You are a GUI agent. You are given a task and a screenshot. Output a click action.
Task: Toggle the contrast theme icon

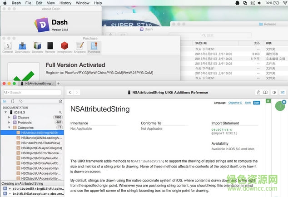coord(274,92)
